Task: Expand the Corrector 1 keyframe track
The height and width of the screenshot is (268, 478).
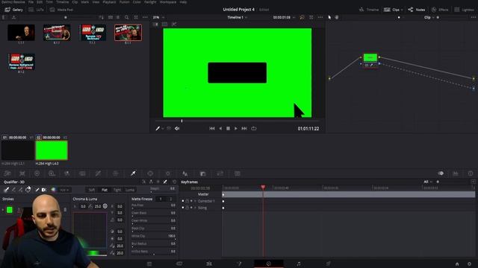Action: [x=195, y=201]
